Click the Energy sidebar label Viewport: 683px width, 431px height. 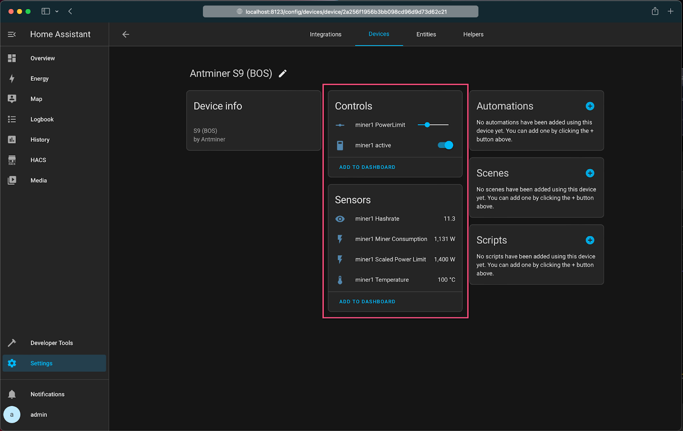tap(39, 79)
